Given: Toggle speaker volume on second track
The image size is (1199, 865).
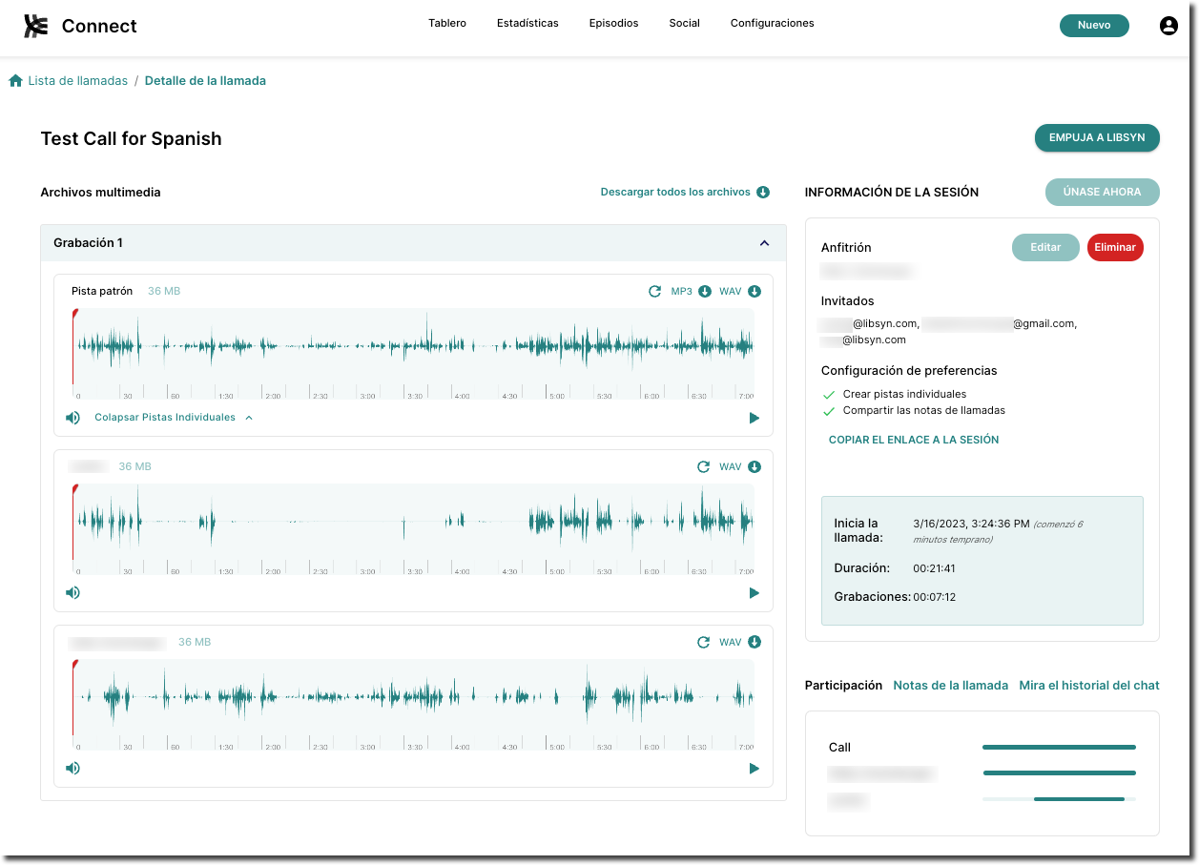Looking at the screenshot, I should tap(72, 592).
